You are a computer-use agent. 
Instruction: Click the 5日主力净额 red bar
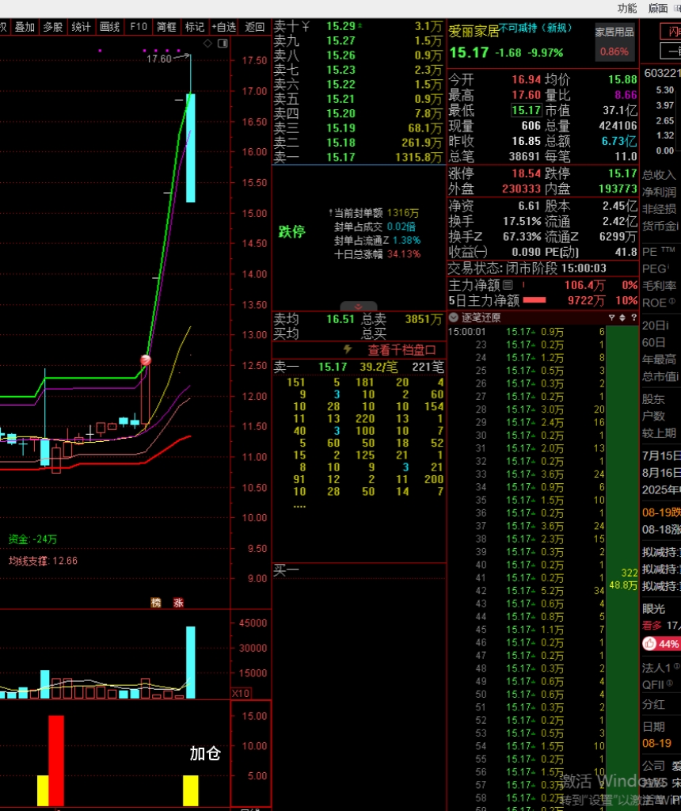[535, 300]
